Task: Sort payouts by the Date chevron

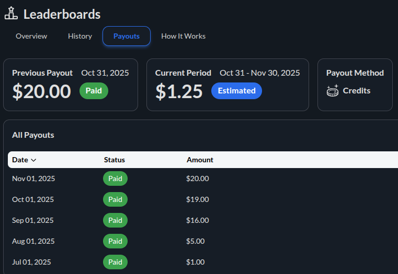Action: point(33,160)
